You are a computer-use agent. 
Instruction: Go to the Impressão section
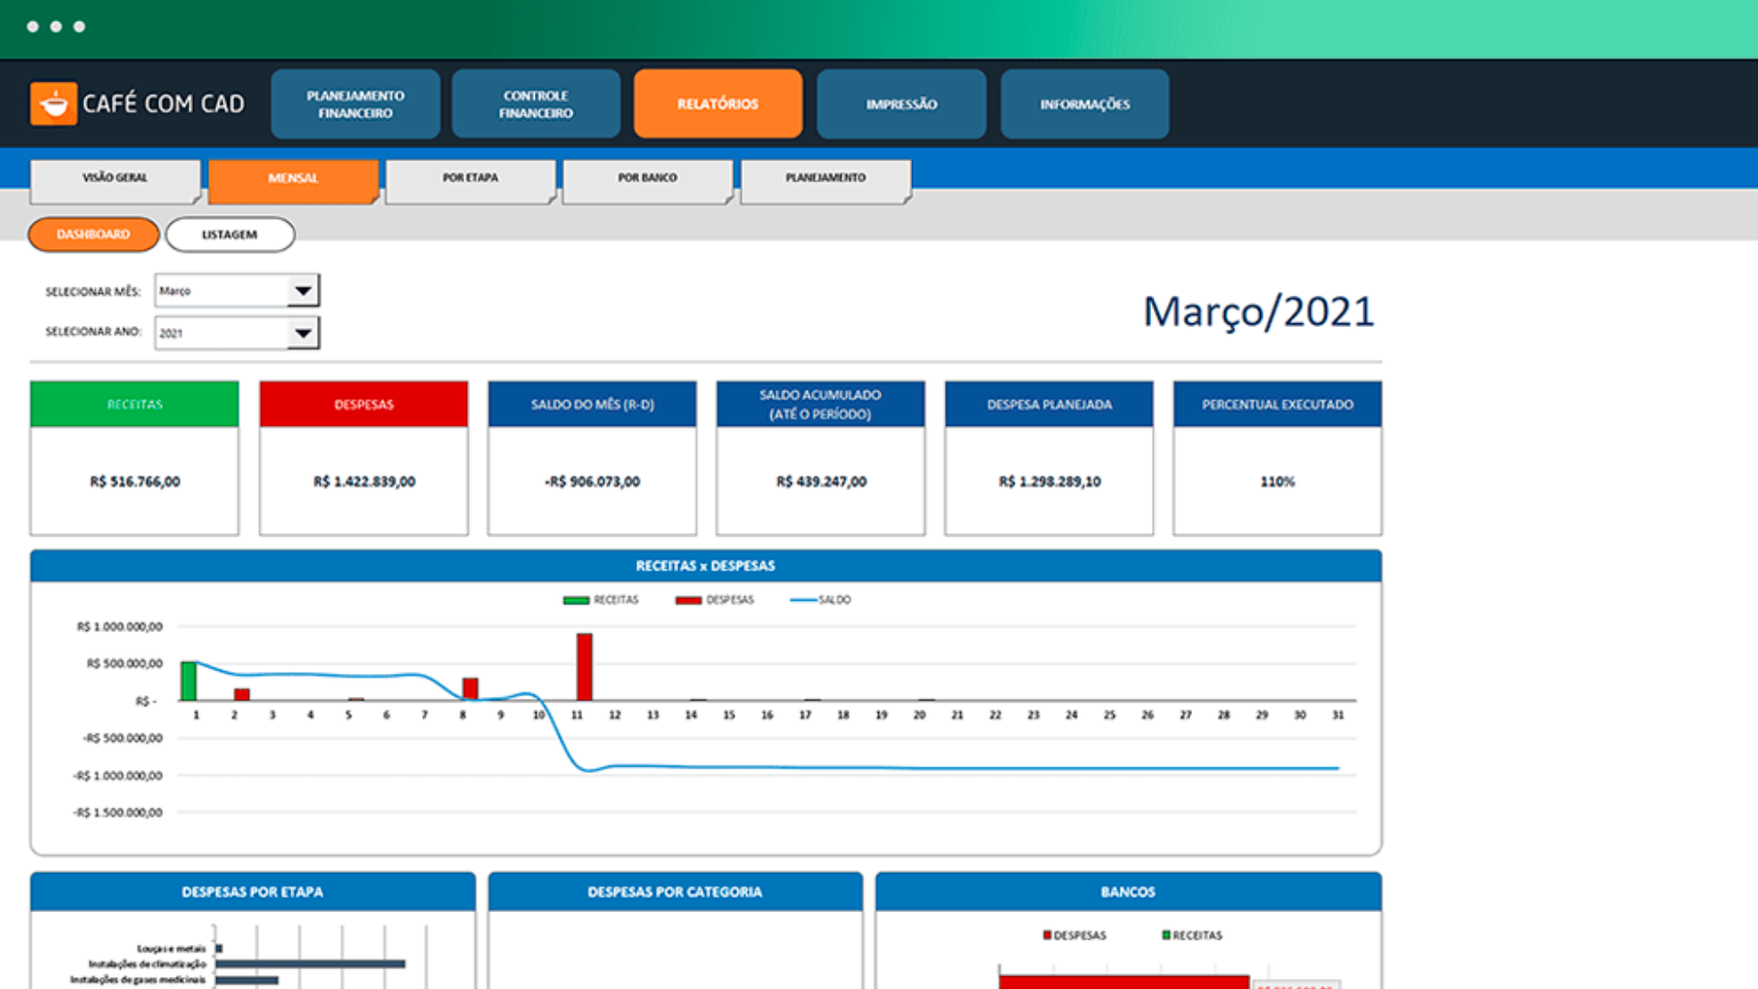[901, 103]
